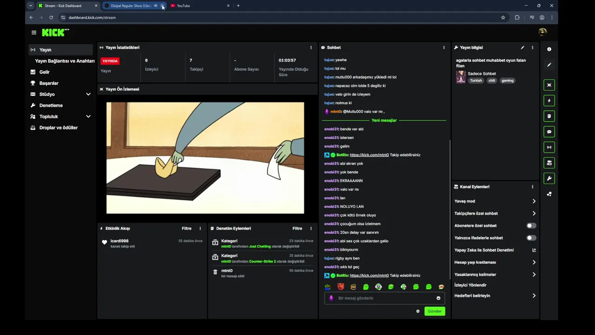Click the purple microphone badge in chat input
The height and width of the screenshot is (335, 595).
click(331, 298)
